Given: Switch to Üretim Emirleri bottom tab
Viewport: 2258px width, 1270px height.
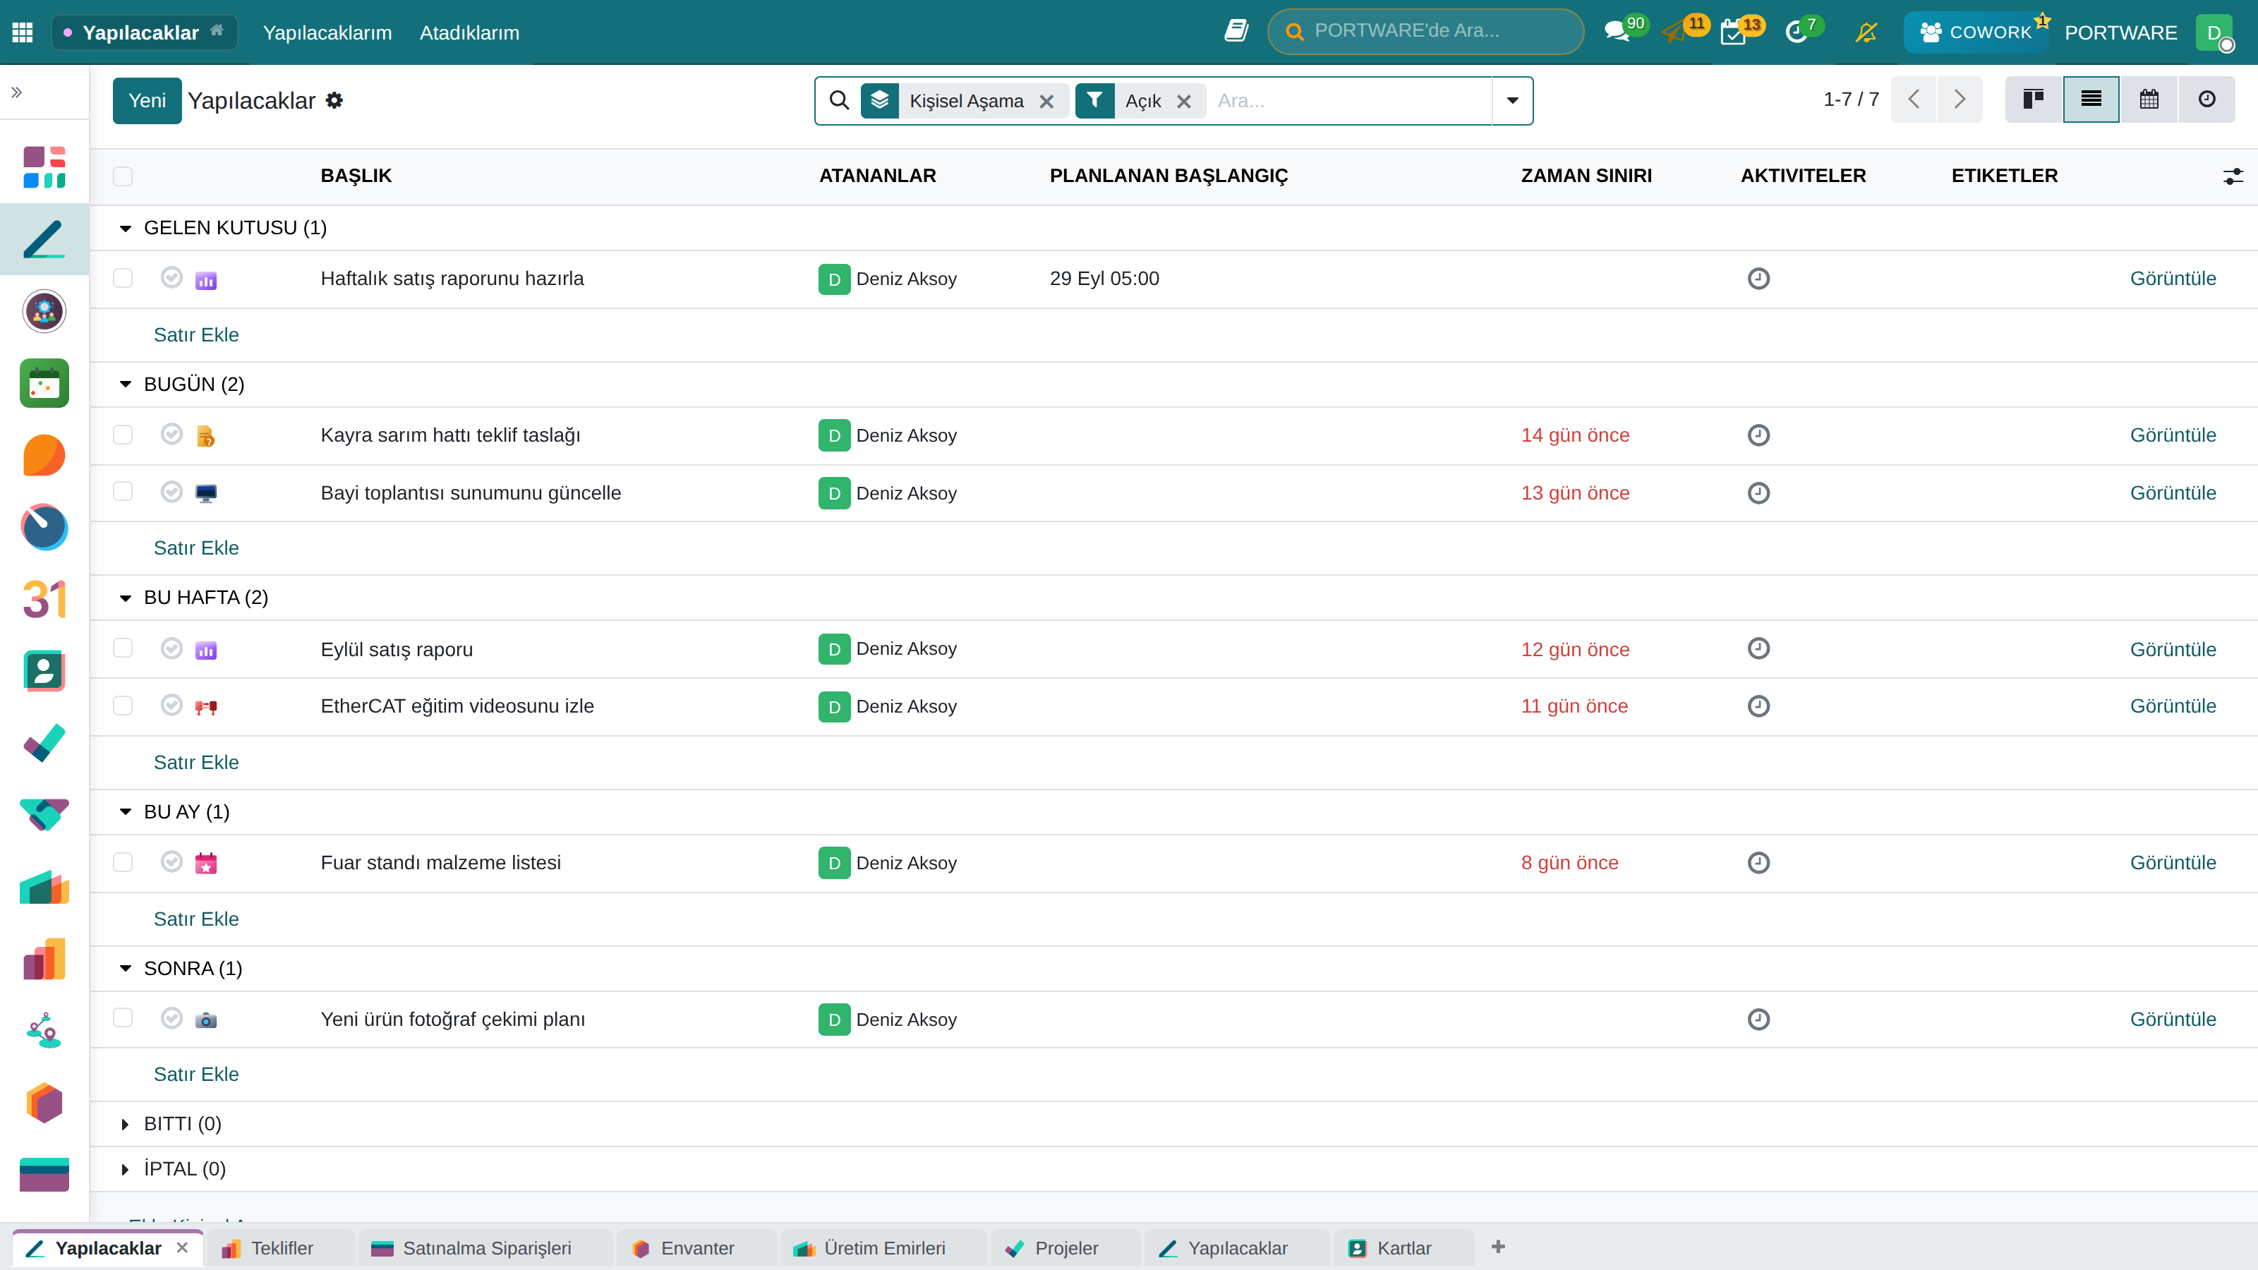Looking at the screenshot, I should (883, 1248).
